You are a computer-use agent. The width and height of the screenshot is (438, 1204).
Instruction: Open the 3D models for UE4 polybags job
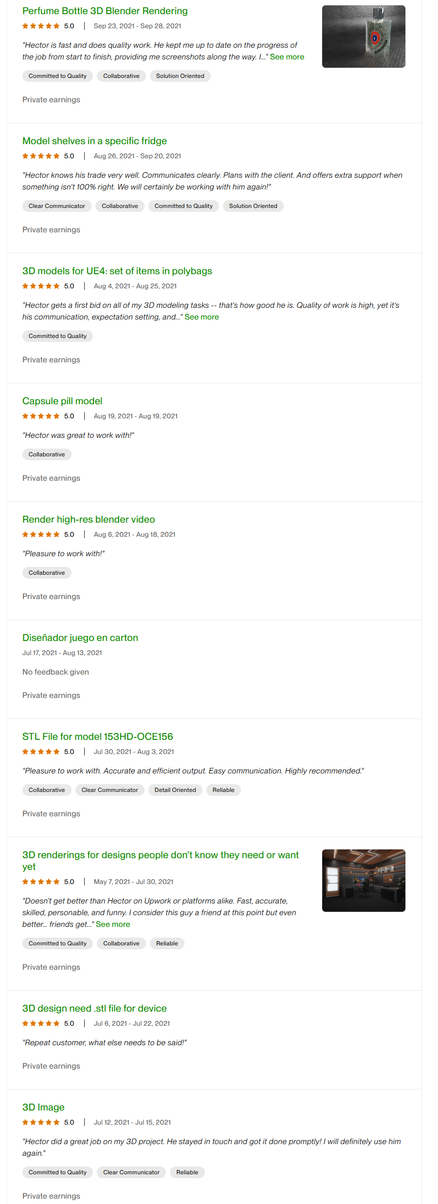point(117,271)
